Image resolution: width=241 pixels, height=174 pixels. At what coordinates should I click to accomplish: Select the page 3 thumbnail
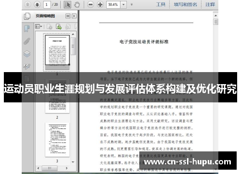click(57, 140)
